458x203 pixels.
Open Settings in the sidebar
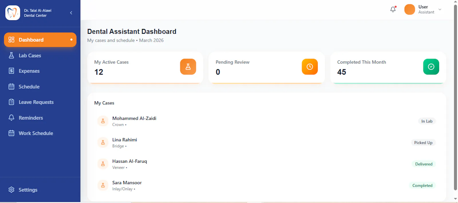pyautogui.click(x=40, y=190)
